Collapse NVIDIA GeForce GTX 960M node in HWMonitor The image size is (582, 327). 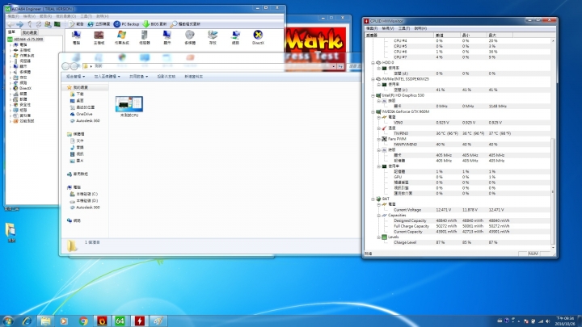[x=373, y=111]
